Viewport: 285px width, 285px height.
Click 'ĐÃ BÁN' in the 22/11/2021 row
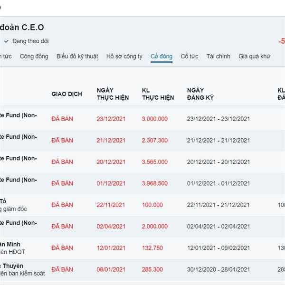pos(62,205)
